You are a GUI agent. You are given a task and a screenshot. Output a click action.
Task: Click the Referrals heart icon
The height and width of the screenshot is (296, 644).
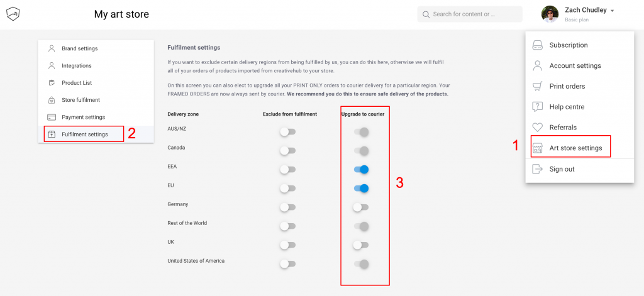(538, 128)
